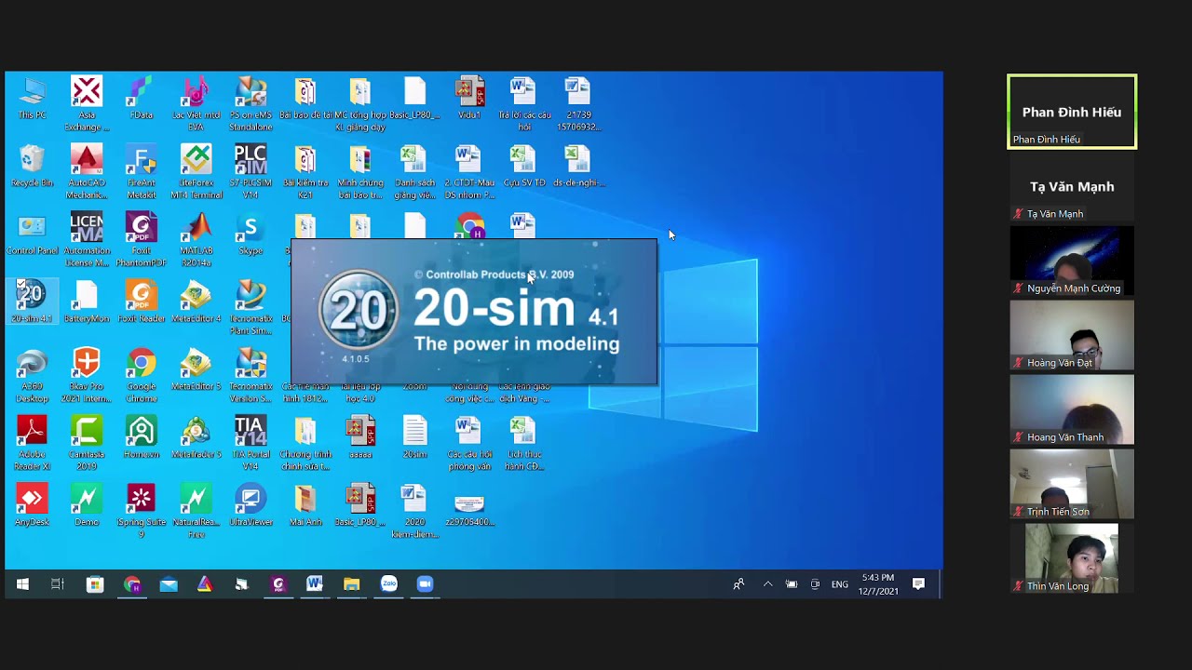Open the Camtasia 2019 shortcut
Screen dimensions: 1192x670
pos(87,444)
